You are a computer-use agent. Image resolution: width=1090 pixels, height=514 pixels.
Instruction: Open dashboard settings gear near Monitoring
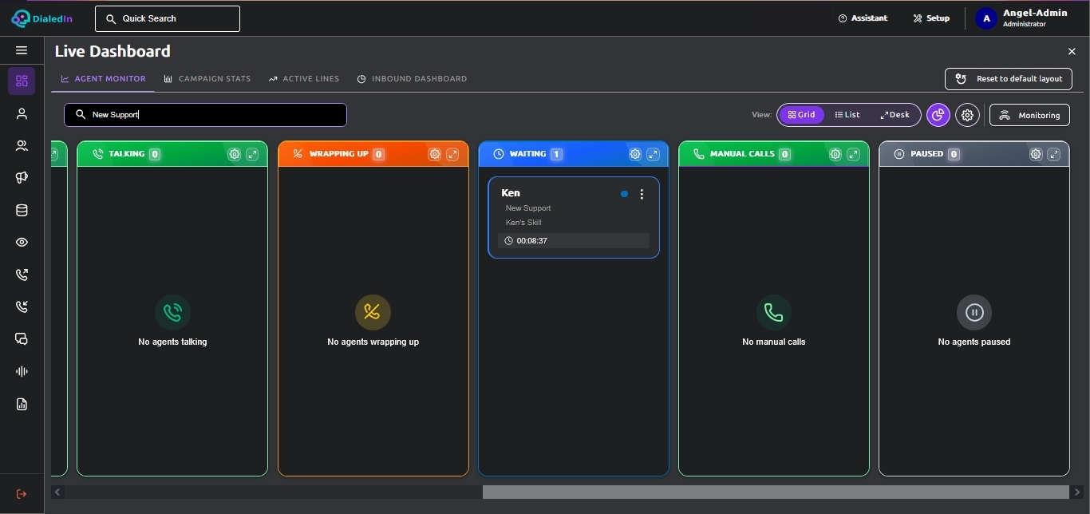[x=968, y=115]
